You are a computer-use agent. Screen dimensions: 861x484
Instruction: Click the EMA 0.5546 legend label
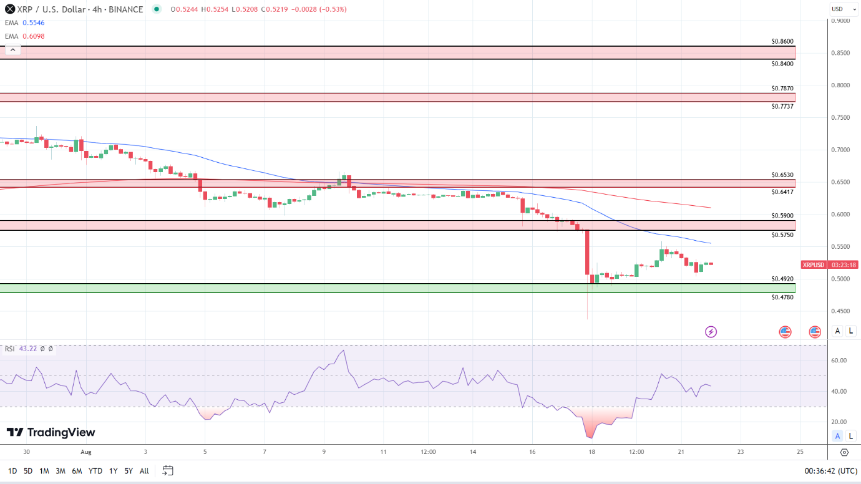pyautogui.click(x=25, y=22)
